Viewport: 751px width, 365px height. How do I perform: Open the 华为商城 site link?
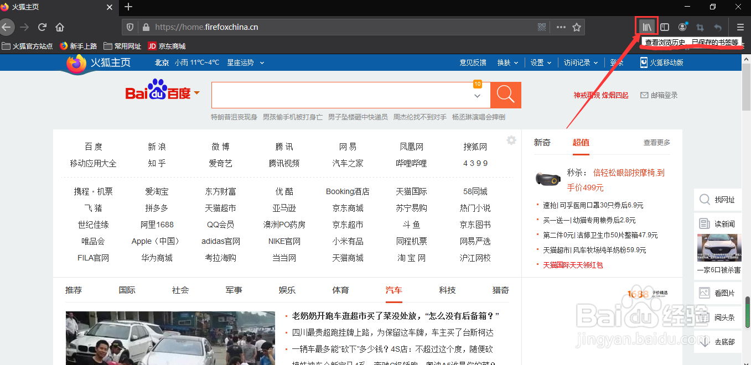pos(157,258)
